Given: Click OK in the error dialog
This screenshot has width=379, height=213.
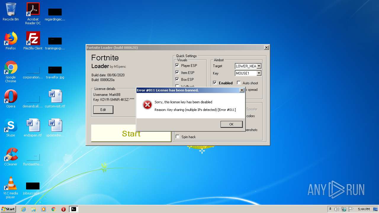Looking at the screenshot, I should pos(231,124).
